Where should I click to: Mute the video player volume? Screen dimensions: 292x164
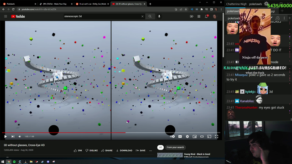pyautogui.click(x=20, y=137)
